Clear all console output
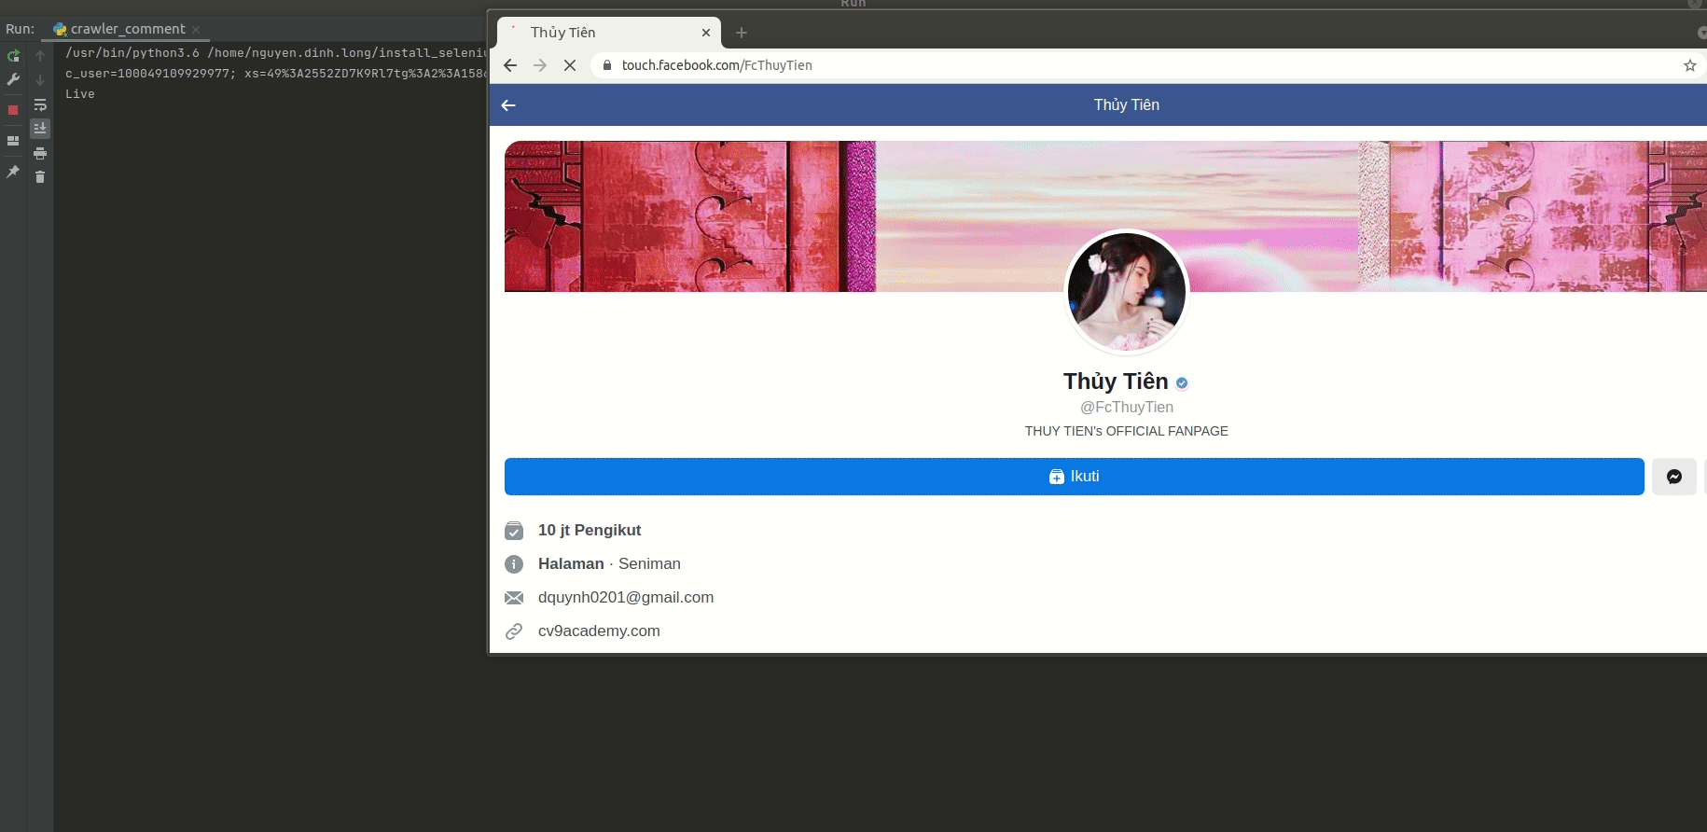Image resolution: width=1707 pixels, height=832 pixels. (40, 177)
